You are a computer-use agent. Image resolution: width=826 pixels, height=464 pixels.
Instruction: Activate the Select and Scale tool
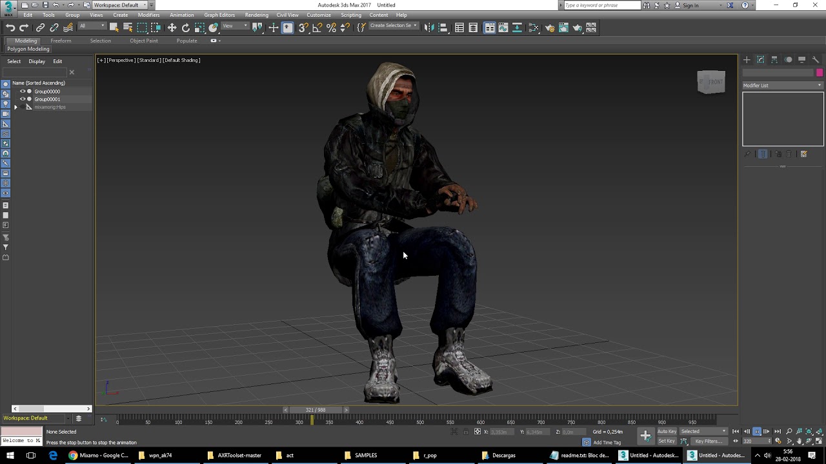tap(199, 28)
